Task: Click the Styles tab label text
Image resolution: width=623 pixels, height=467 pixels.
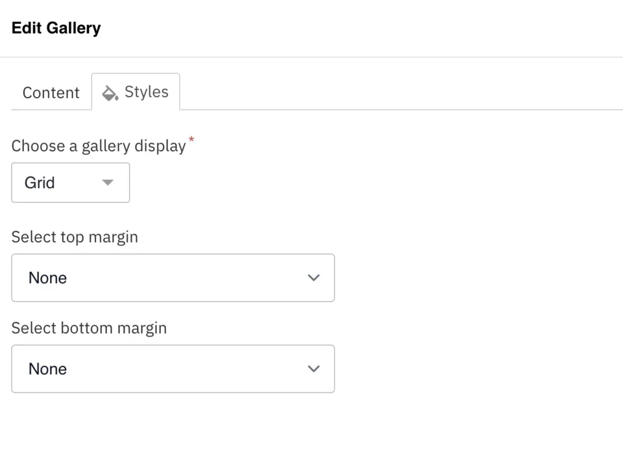Action: point(146,92)
